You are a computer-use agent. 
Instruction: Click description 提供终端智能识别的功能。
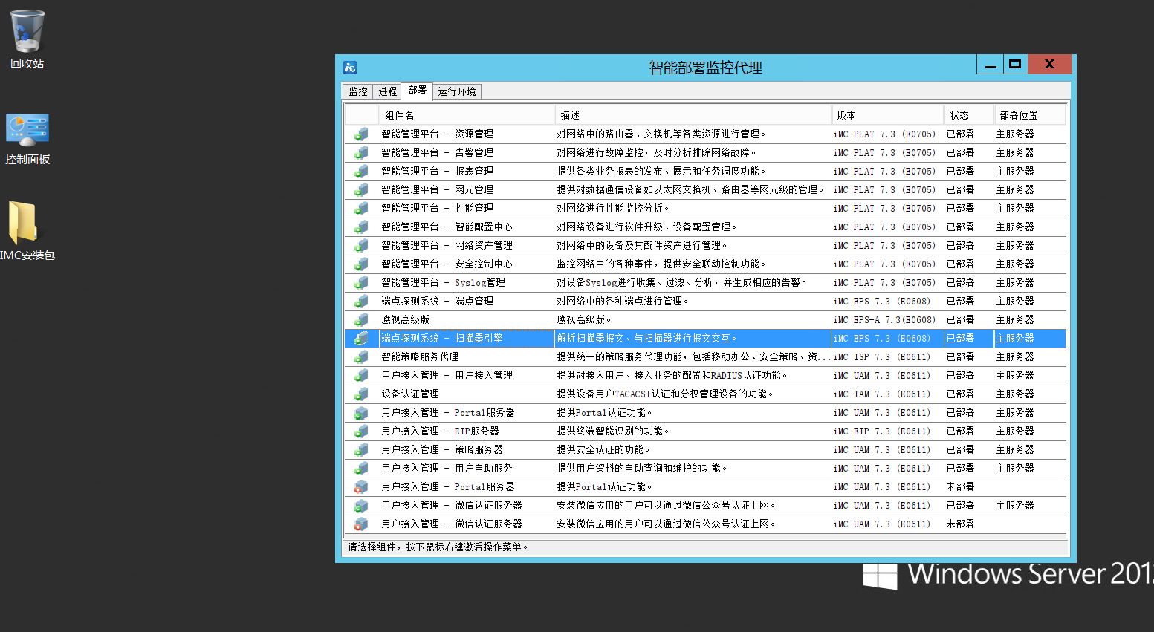[x=614, y=431]
